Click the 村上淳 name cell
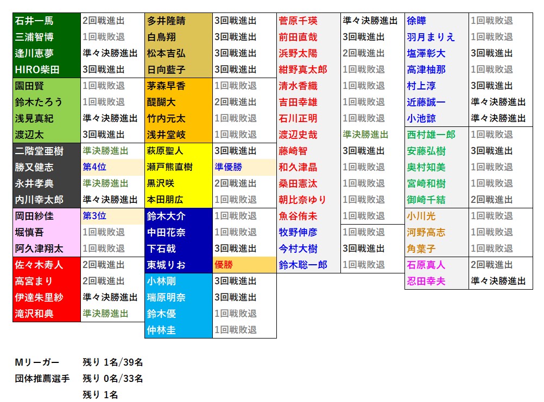 (x=437, y=86)
